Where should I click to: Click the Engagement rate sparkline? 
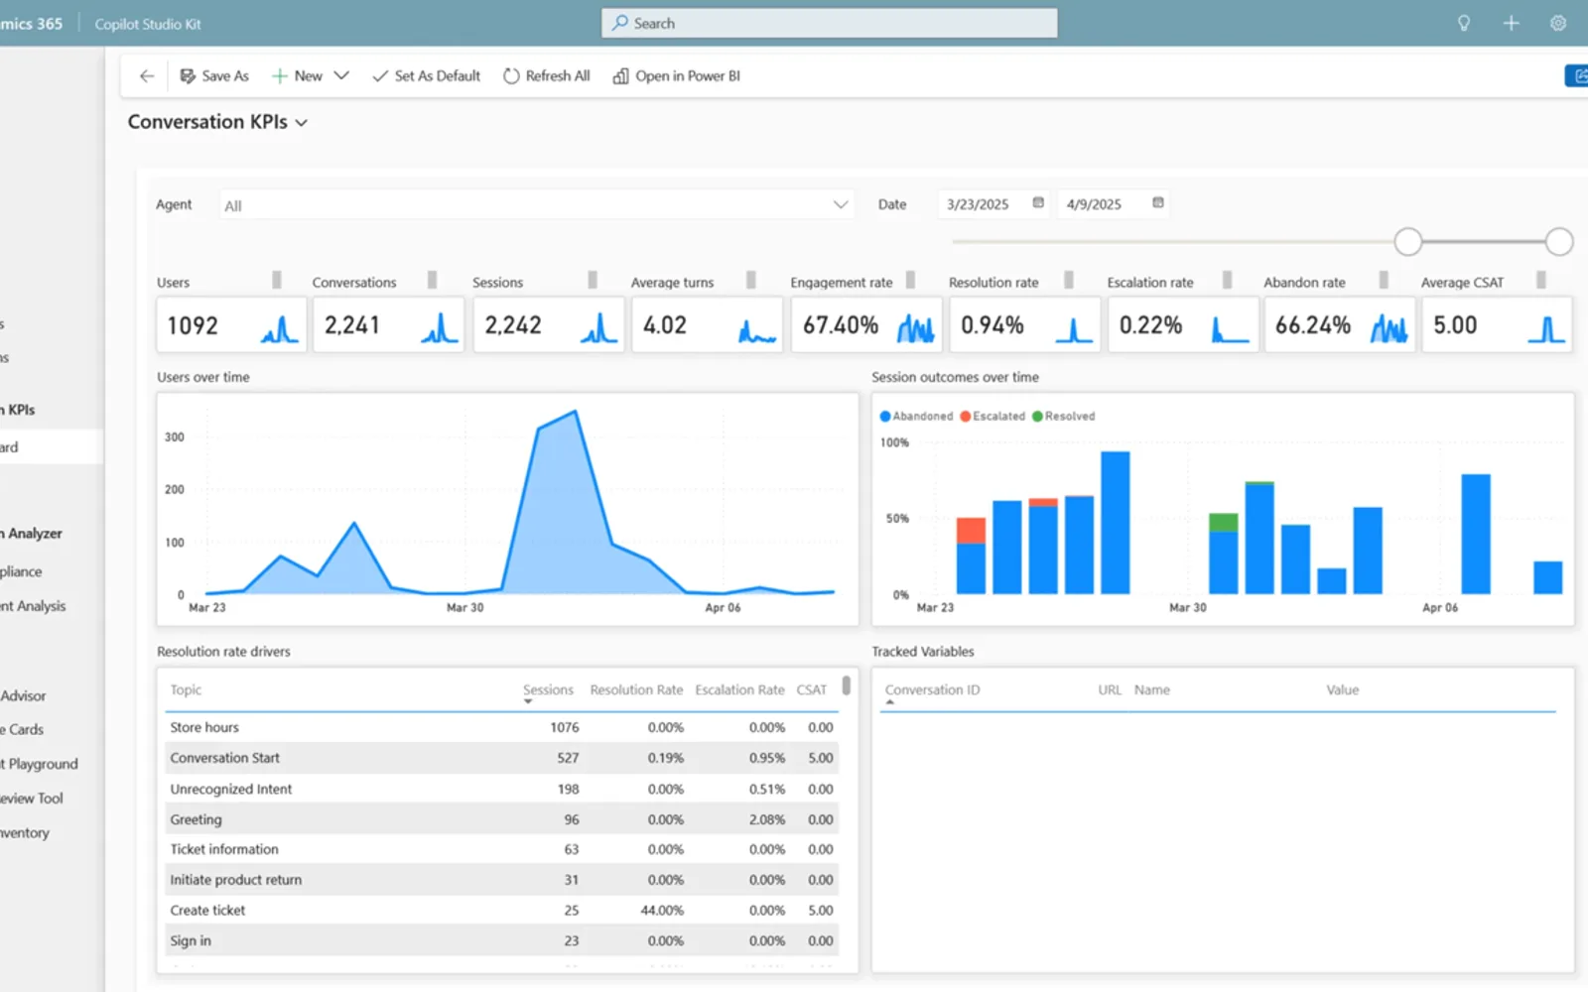coord(915,327)
